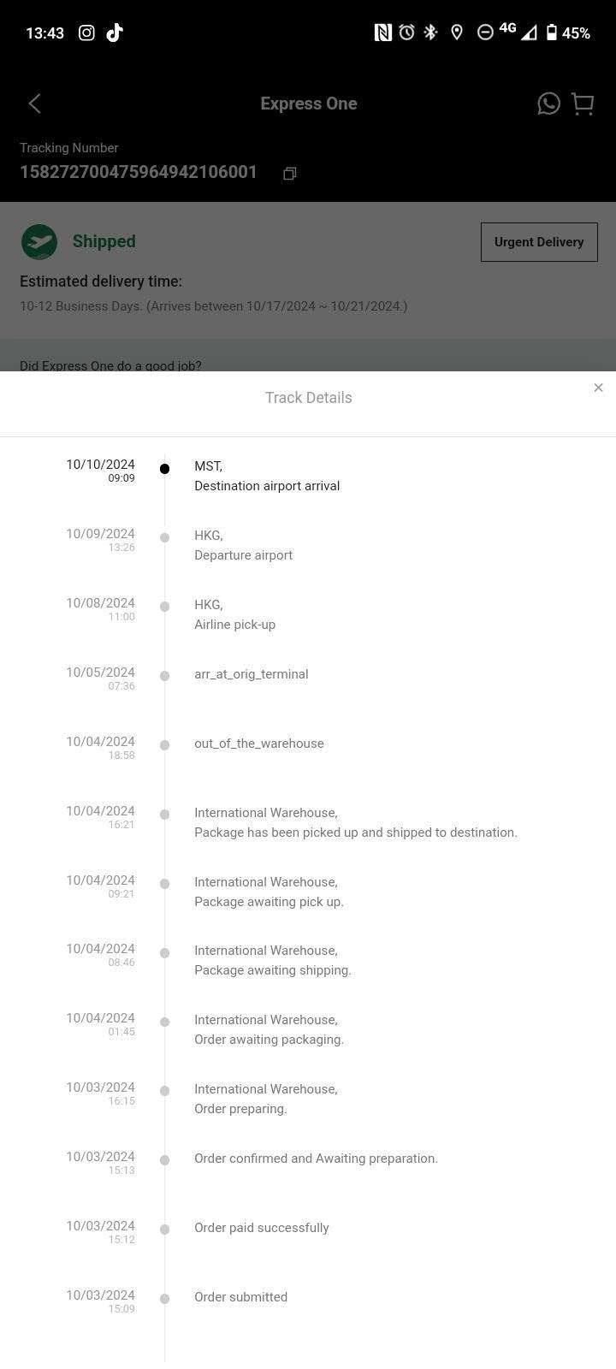The image size is (616, 1369).
Task: Open Instagram notification in status bar
Action: pos(86,33)
